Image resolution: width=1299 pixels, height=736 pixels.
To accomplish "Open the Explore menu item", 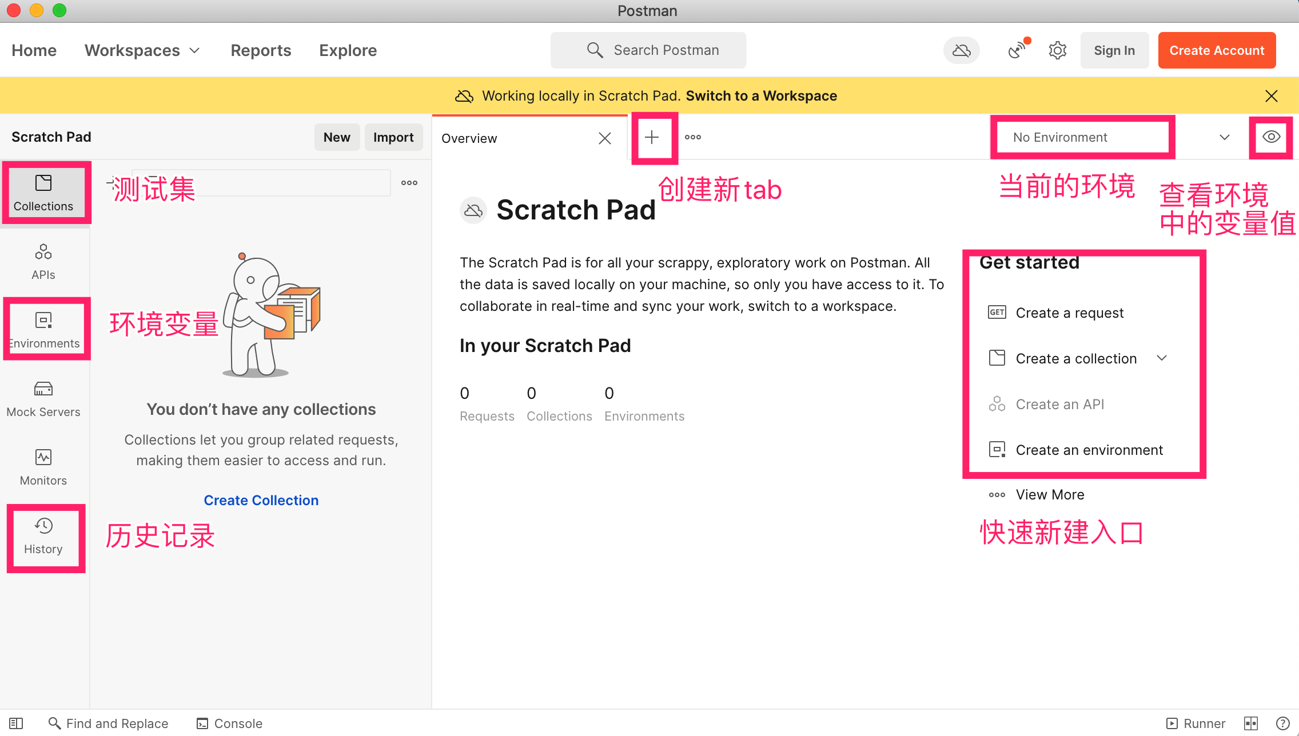I will point(348,50).
